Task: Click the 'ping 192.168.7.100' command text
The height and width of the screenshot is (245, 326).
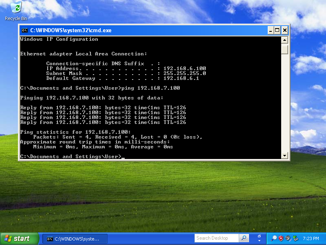Action: point(150,88)
